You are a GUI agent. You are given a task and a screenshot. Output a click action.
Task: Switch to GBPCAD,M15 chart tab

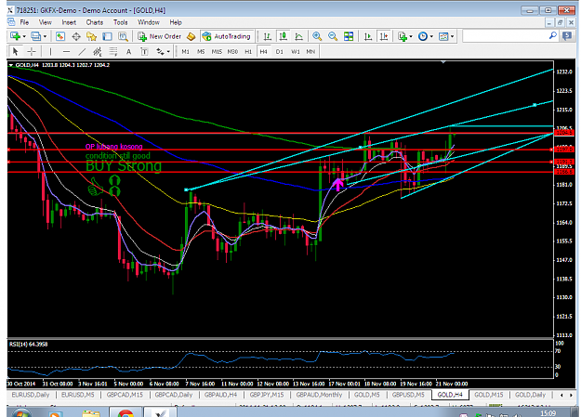coord(125,395)
